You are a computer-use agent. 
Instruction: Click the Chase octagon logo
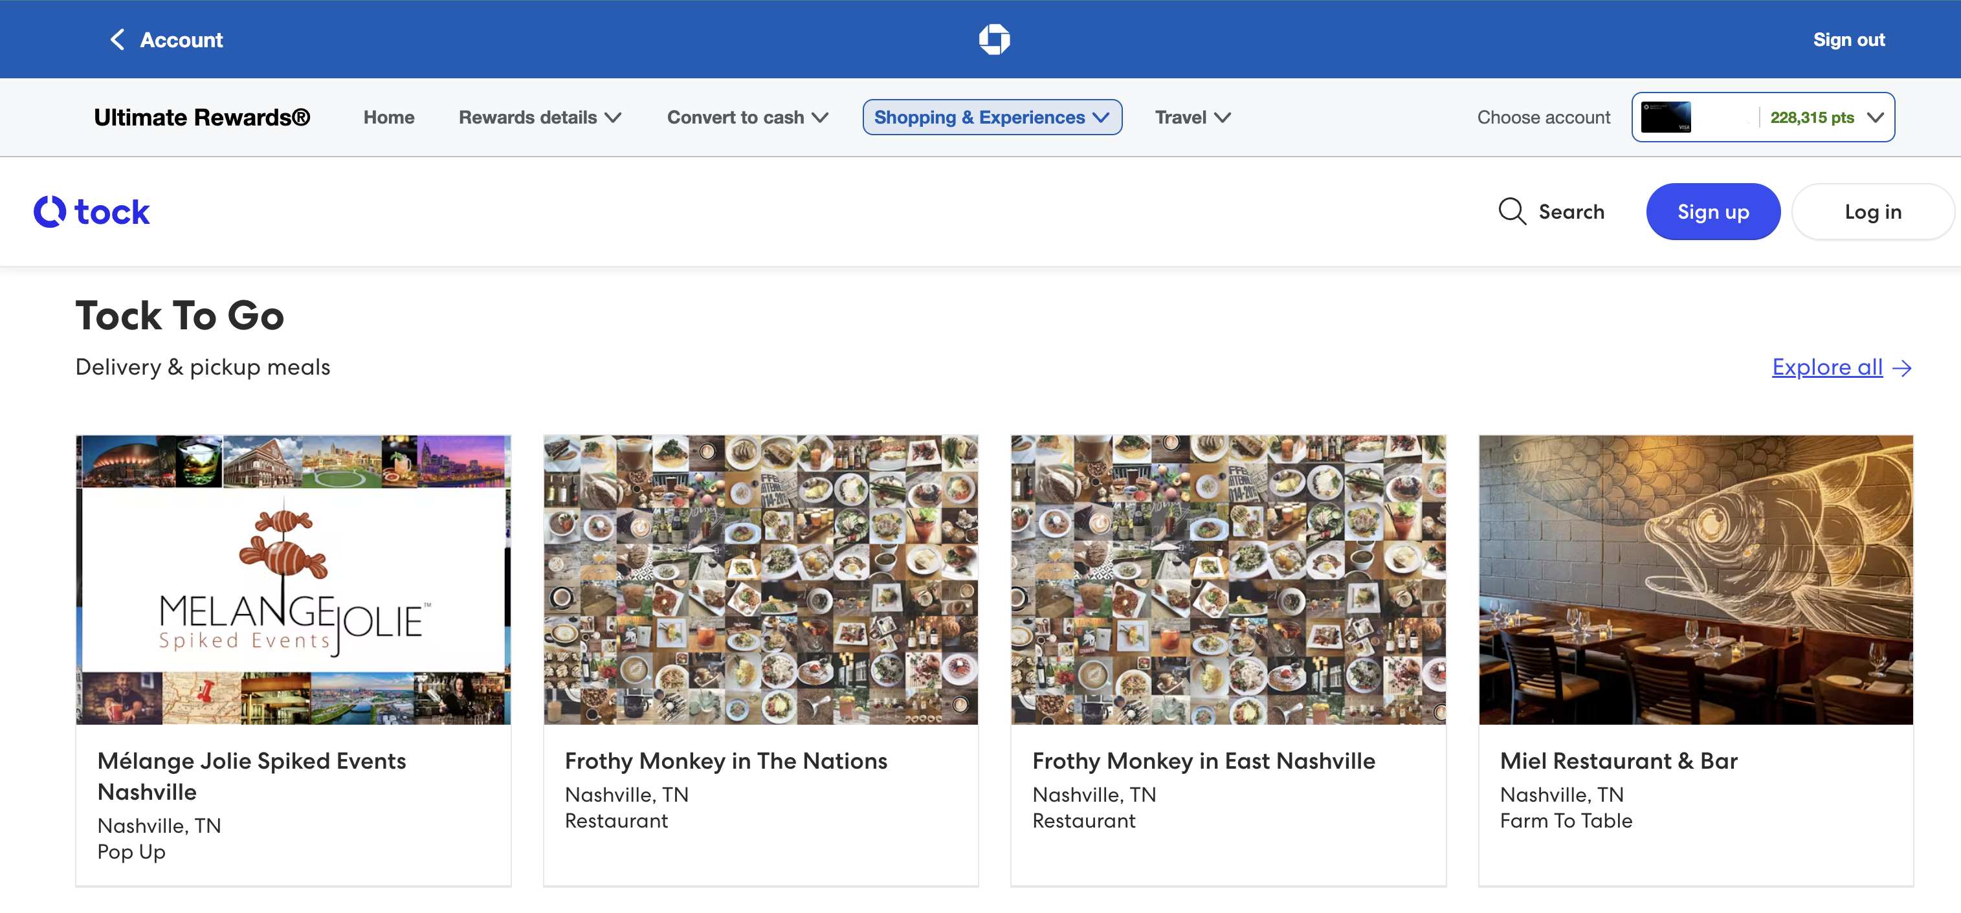click(993, 39)
